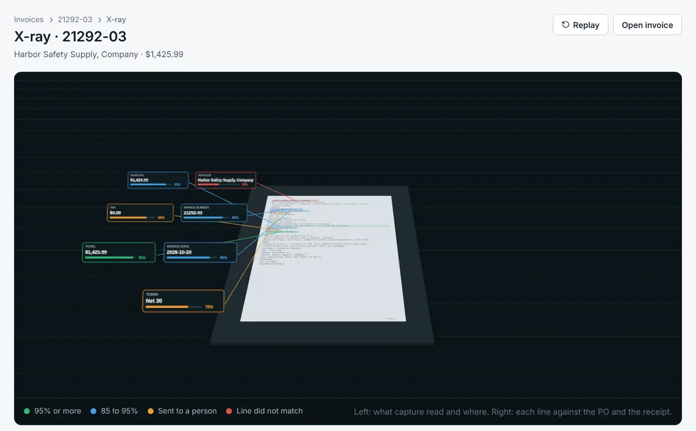Select the Invoice Number 21292-03 card

pos(214,213)
